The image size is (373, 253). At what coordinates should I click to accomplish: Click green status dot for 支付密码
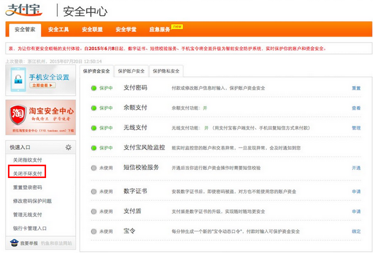(93, 89)
